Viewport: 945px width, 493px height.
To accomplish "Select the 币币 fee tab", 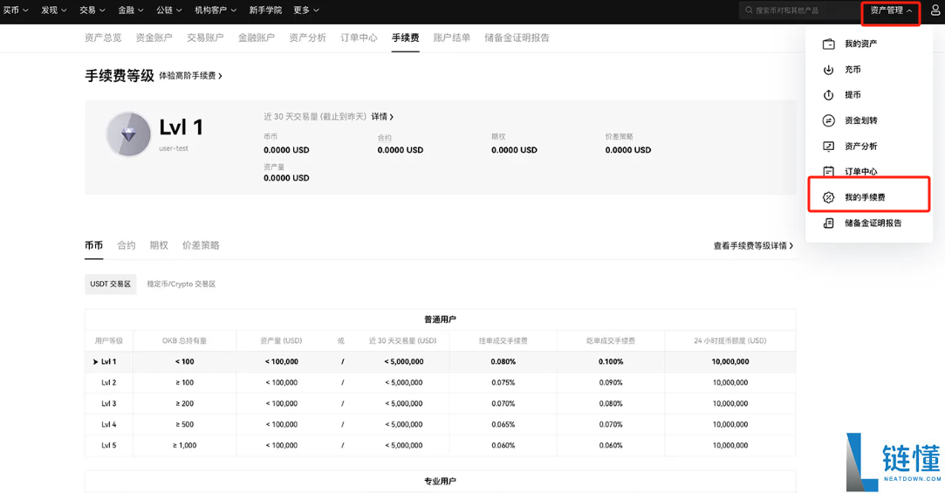I will coord(93,245).
